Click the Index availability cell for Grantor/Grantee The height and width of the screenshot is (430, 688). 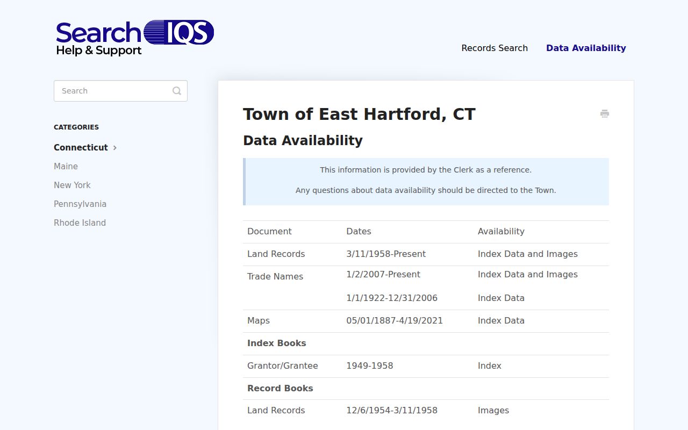pyautogui.click(x=490, y=366)
